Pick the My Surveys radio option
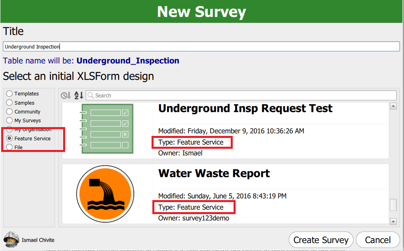This screenshot has width=404, height=251. 10,120
